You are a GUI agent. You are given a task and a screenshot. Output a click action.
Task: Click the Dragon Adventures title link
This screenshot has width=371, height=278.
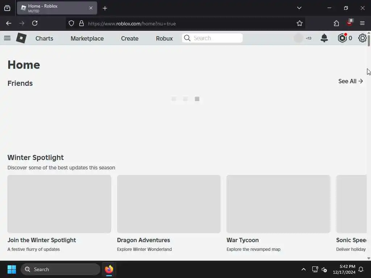(x=143, y=240)
